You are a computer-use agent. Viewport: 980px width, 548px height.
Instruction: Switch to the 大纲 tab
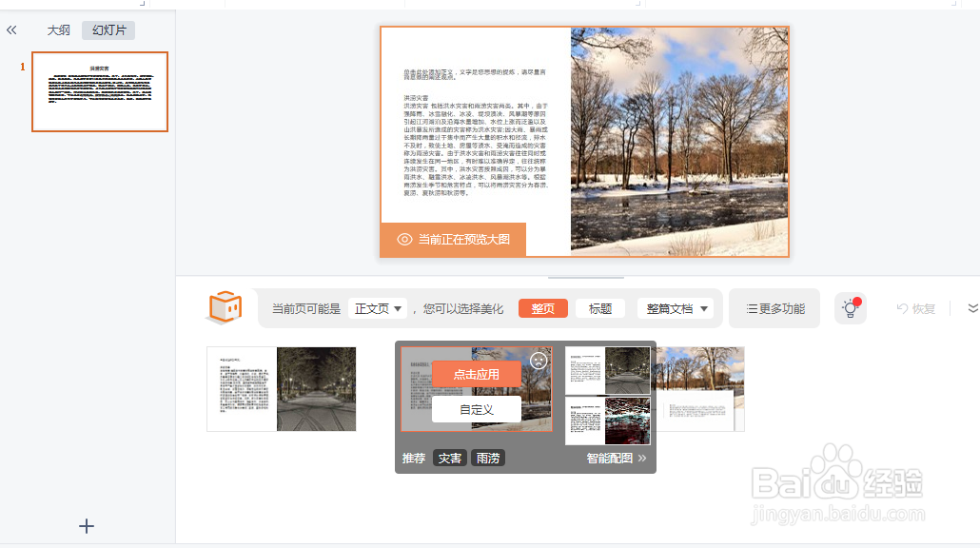pos(57,29)
